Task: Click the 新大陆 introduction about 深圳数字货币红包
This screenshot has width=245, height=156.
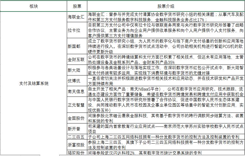Action: [x=166, y=70]
